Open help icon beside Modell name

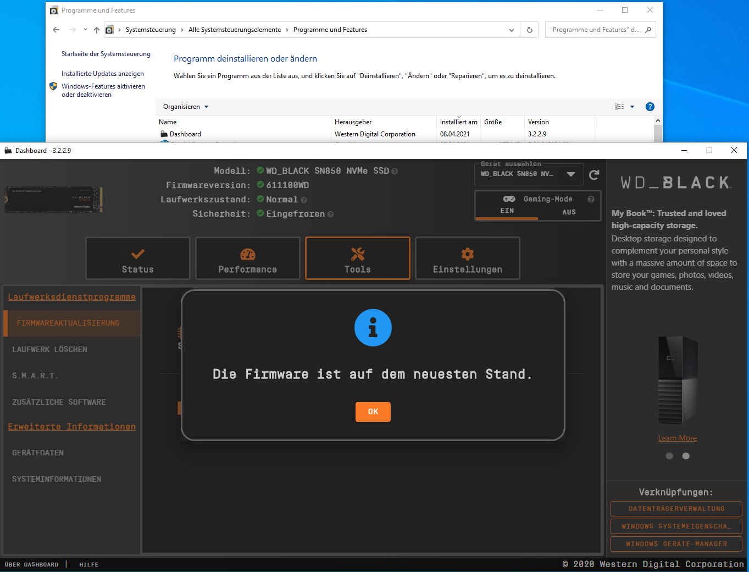[395, 172]
